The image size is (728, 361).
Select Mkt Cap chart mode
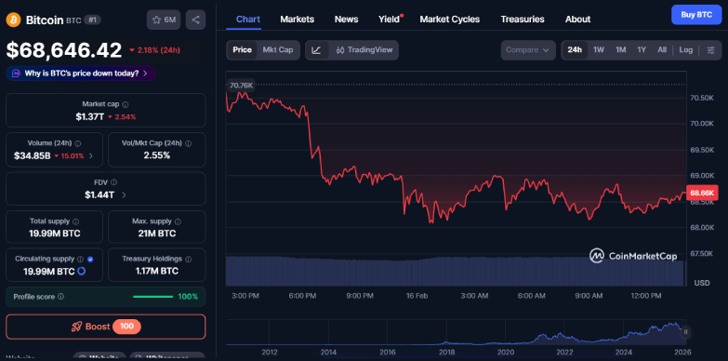[278, 50]
